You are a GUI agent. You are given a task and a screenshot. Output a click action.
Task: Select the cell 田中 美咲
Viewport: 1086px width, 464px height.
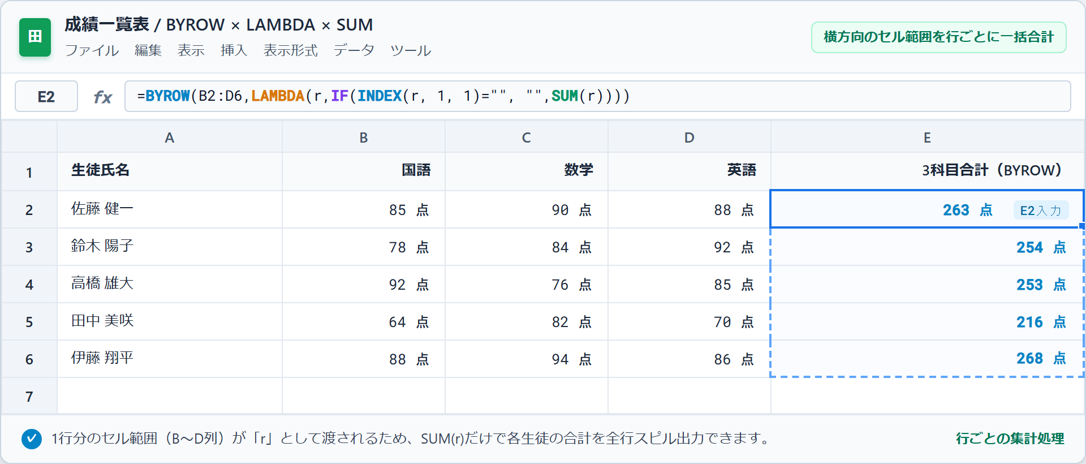170,321
